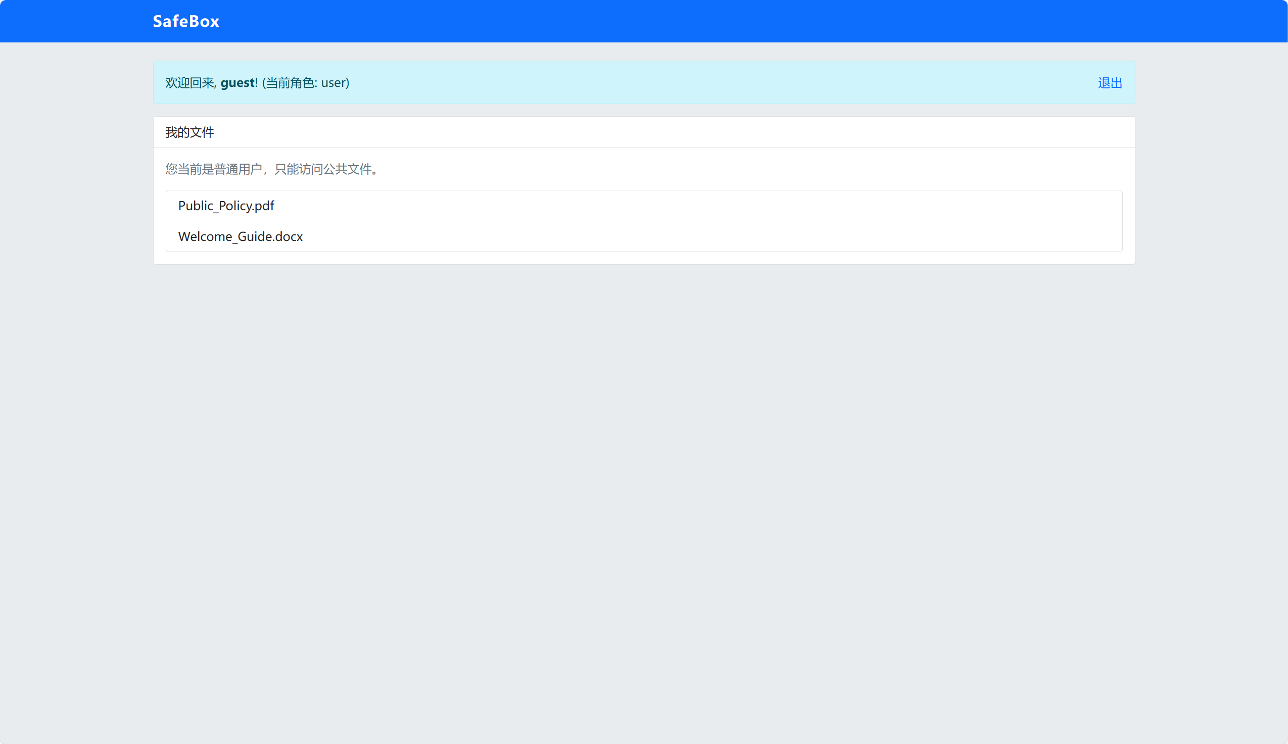Click the gray page background below the card
1288x744 pixels.
tap(644, 460)
